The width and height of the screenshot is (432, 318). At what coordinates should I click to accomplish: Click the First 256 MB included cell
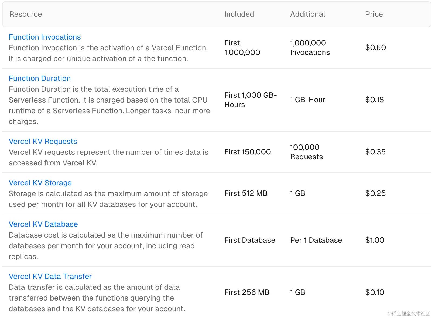[247, 292]
